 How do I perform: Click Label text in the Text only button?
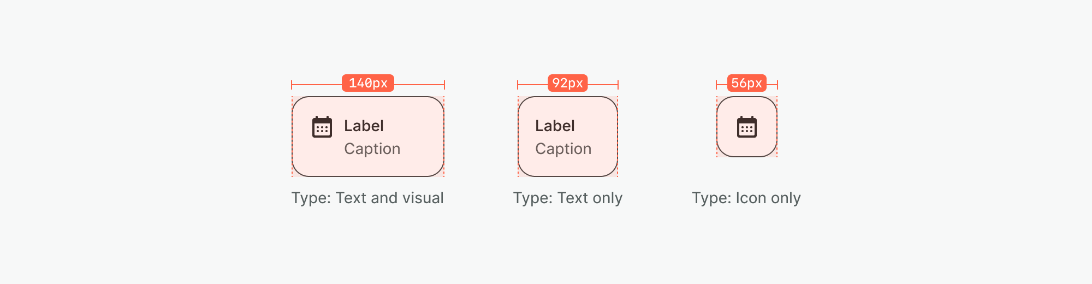555,126
